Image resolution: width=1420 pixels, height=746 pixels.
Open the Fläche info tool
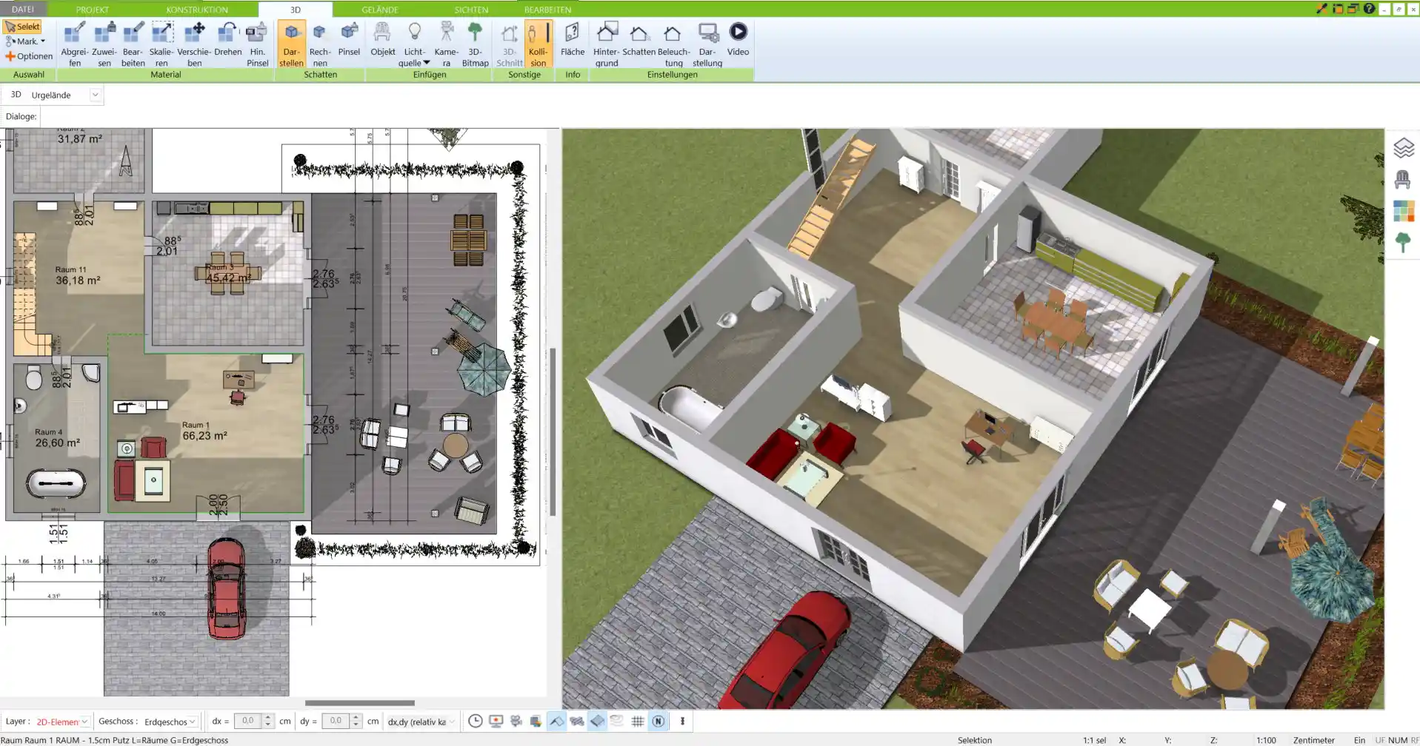[572, 39]
